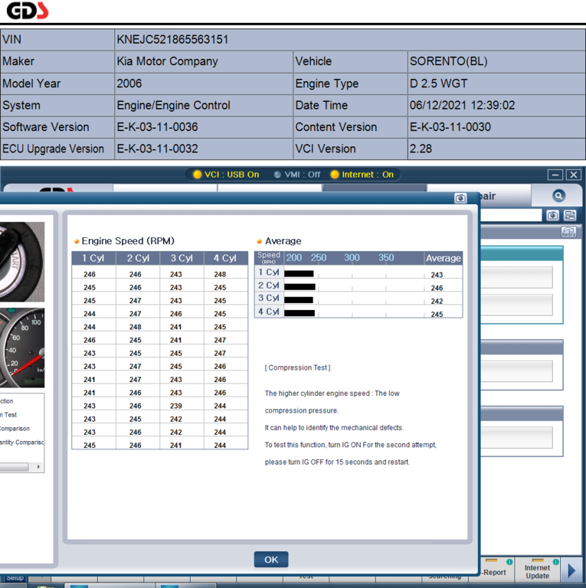Screen dimensions: 586x588
Task: Click the VMI : Off status indicator
Action: (x=297, y=175)
